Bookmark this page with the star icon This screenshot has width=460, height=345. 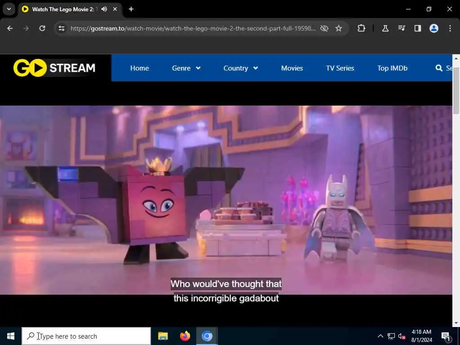click(339, 28)
